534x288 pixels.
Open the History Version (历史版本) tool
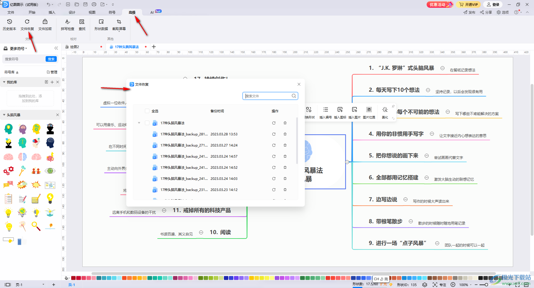pyautogui.click(x=9, y=24)
